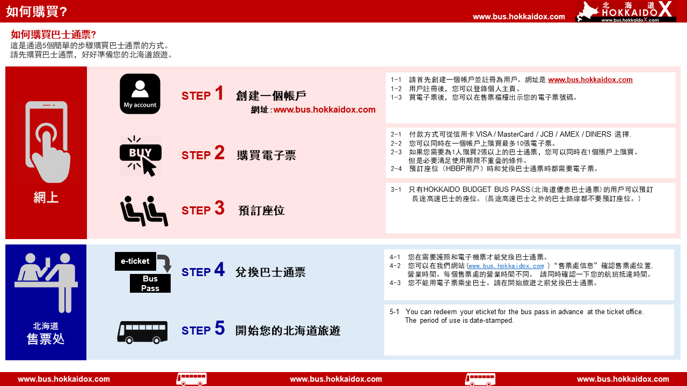Click the Bus Pass black label
The image size is (687, 386).
coord(150,284)
